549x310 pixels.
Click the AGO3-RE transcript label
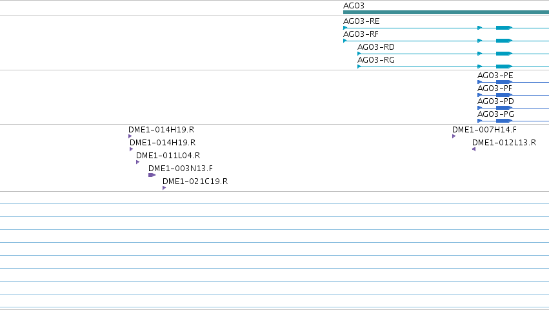click(x=361, y=21)
